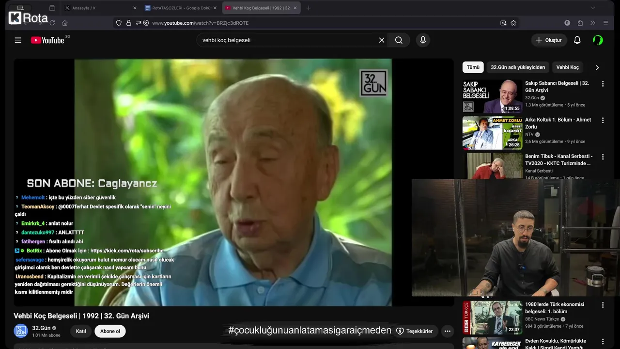
Task: Open the shield tracking protection icon
Action: 119,23
